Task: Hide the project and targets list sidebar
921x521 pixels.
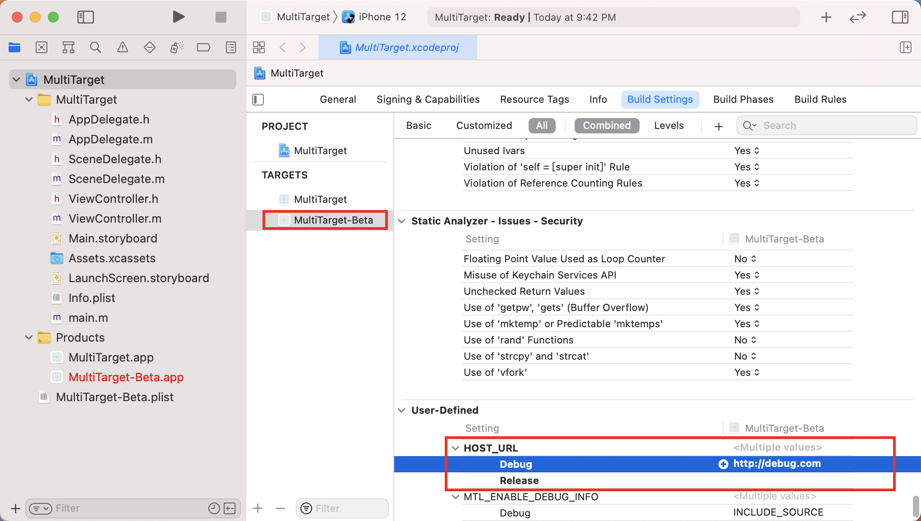Action: [258, 99]
